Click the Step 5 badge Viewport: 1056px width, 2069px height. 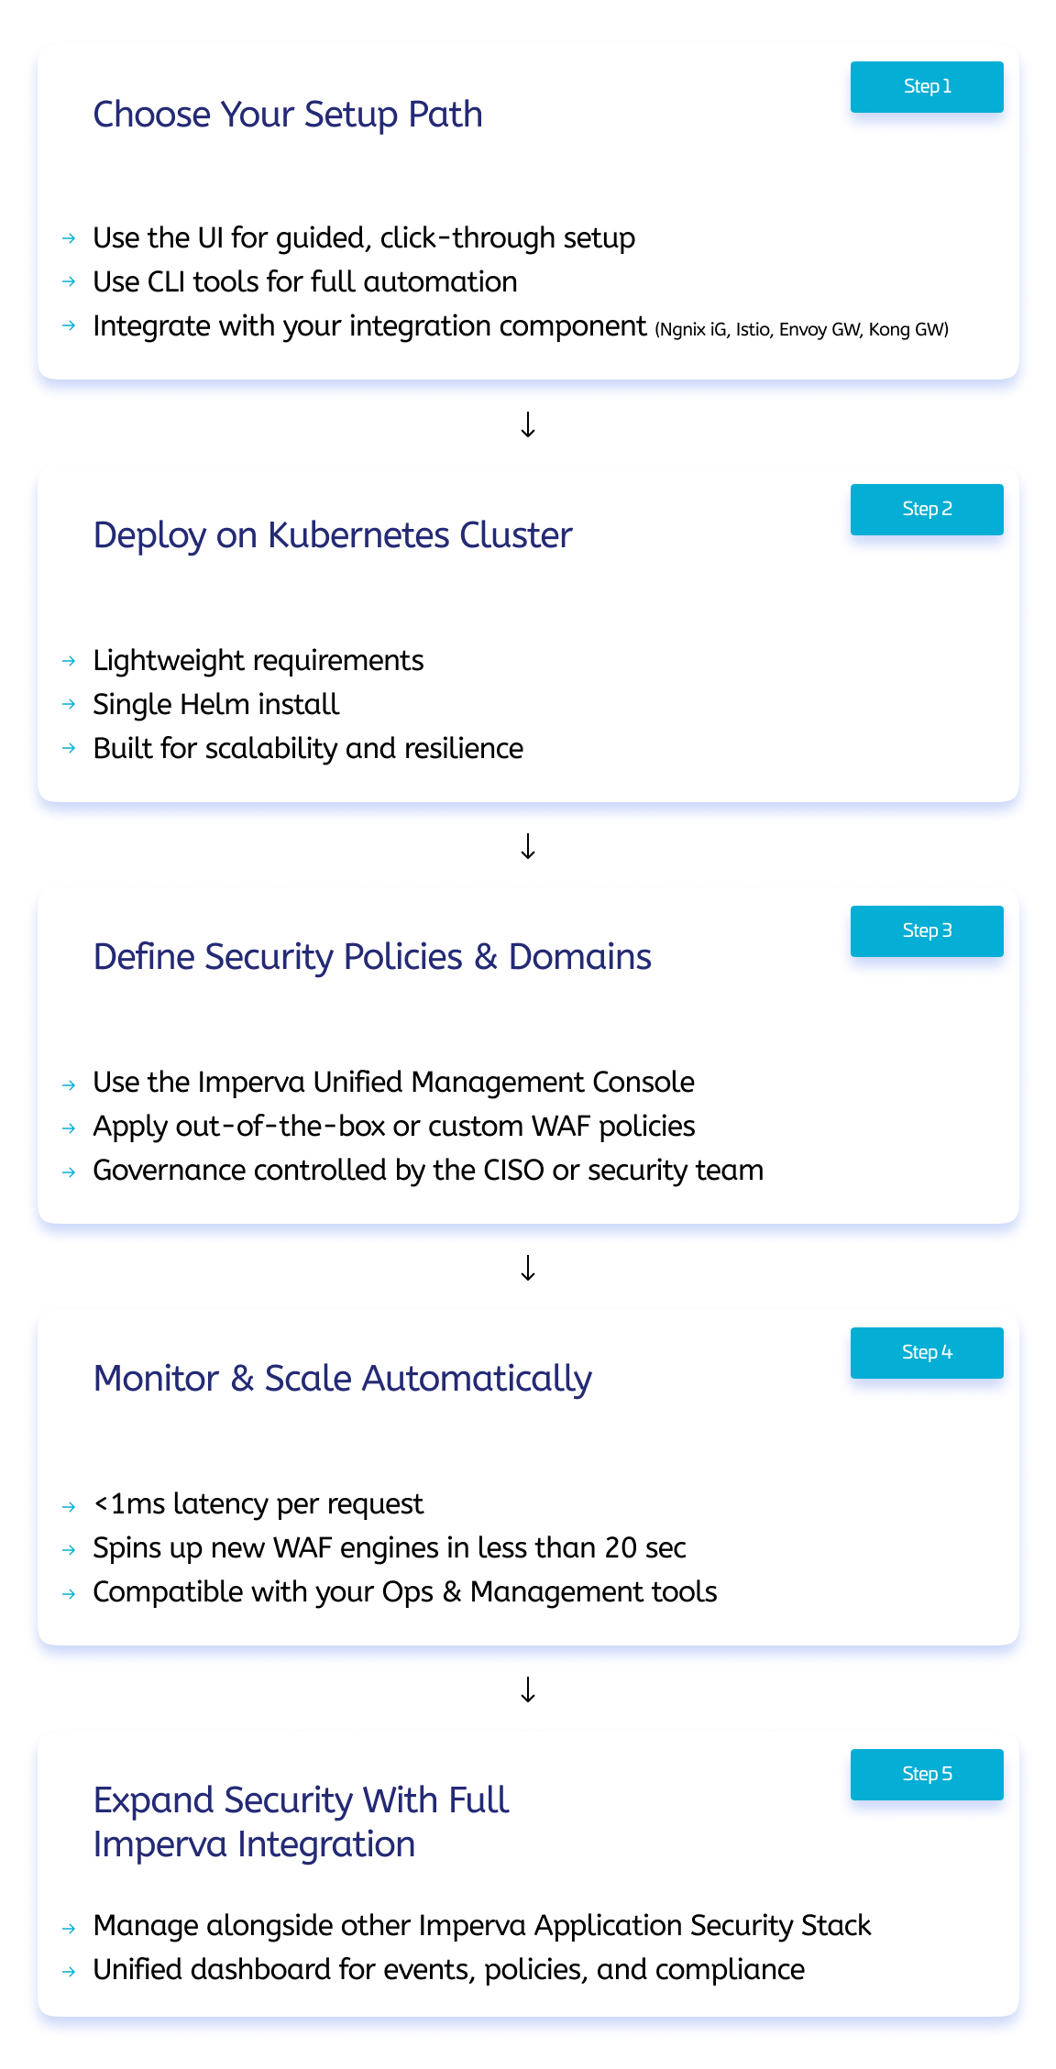click(x=926, y=1775)
